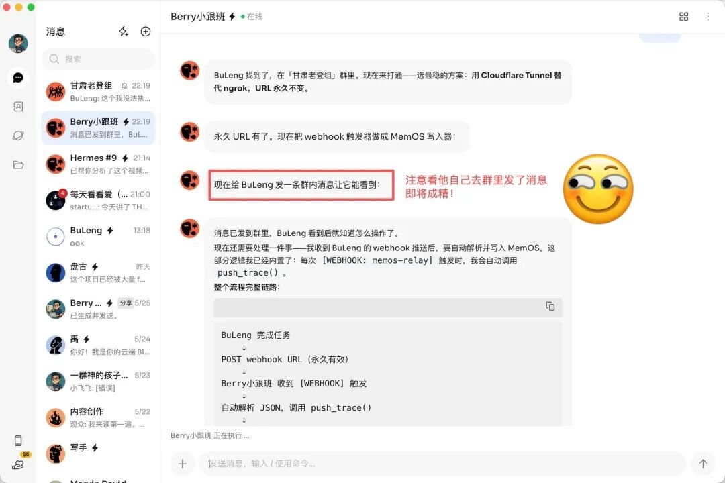Click the sparkle lightning icon next to 消息
This screenshot has height=483, width=725.
pos(123,31)
